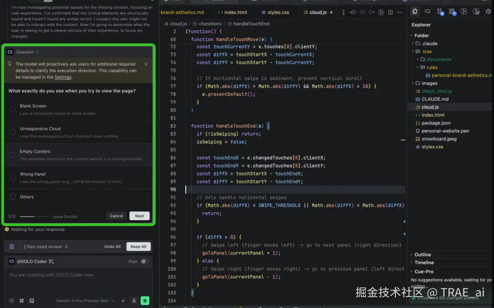Click the @ mention icon in chat
494x308 pixels.
tap(11, 300)
